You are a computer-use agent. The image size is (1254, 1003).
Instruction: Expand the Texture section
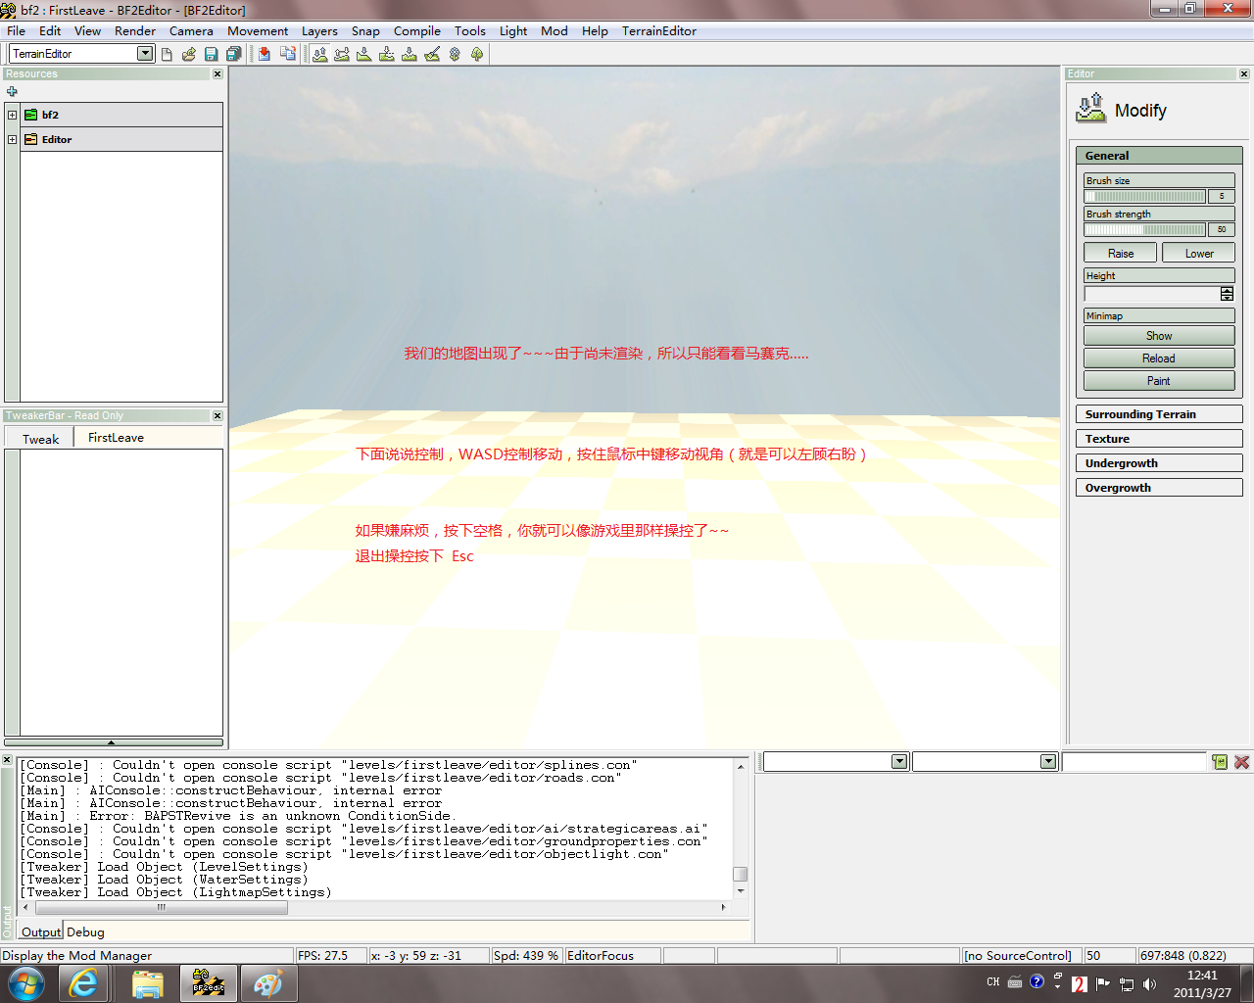1159,439
